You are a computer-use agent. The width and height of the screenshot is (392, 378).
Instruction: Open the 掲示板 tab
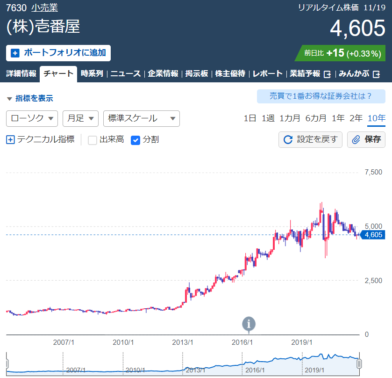pos(197,73)
